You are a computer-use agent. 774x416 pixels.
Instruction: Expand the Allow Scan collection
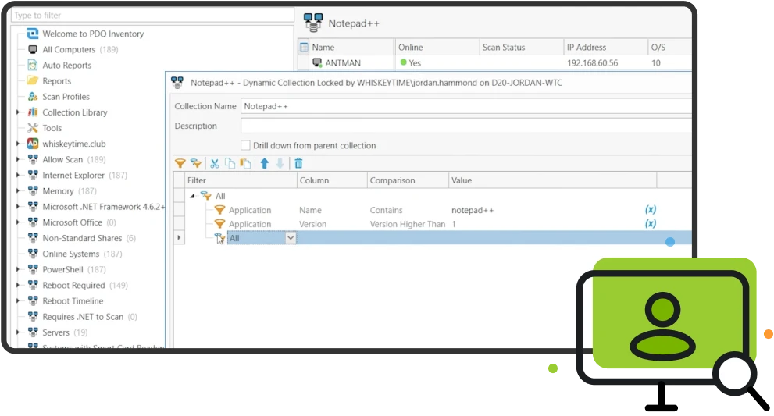[x=18, y=159]
